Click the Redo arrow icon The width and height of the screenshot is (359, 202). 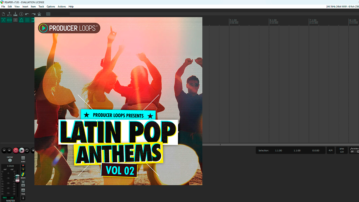pos(33,14)
